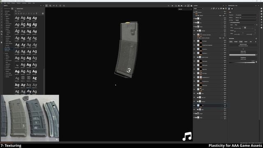Select All libraries in the assets tree
263x148 pixels.
(7, 11)
